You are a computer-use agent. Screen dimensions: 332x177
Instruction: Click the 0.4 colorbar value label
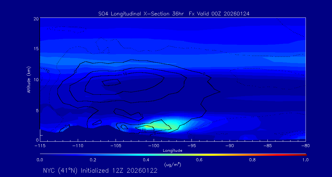pos(146,160)
